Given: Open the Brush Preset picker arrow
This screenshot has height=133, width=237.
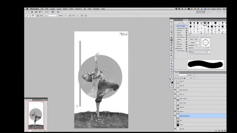Looking at the screenshot, I should (35, 16).
